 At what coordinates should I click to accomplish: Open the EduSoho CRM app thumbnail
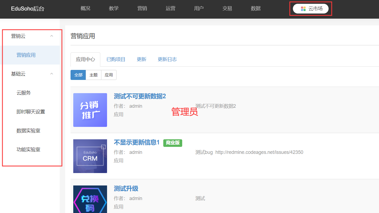90,156
